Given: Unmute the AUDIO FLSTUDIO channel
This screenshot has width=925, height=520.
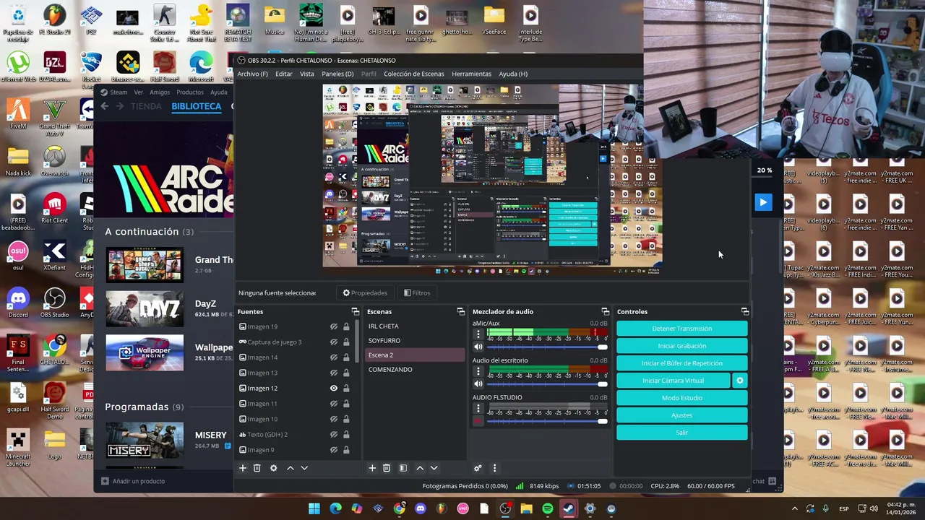Looking at the screenshot, I should click(478, 421).
